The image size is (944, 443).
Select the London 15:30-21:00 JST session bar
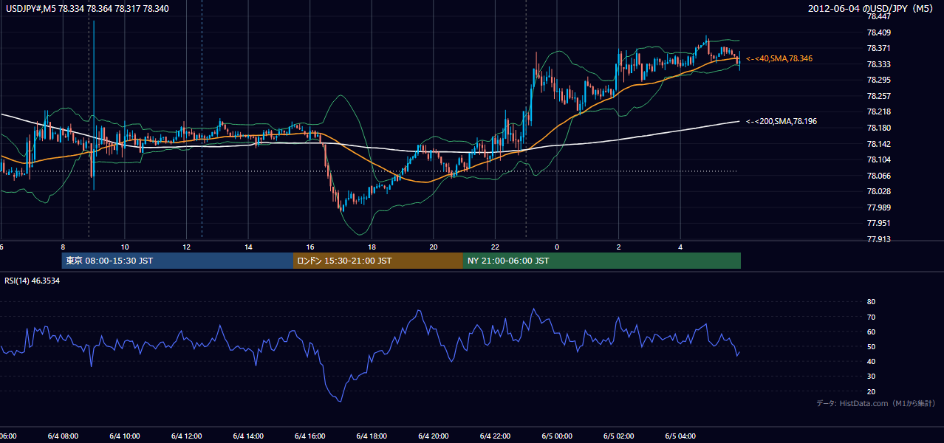(x=378, y=261)
